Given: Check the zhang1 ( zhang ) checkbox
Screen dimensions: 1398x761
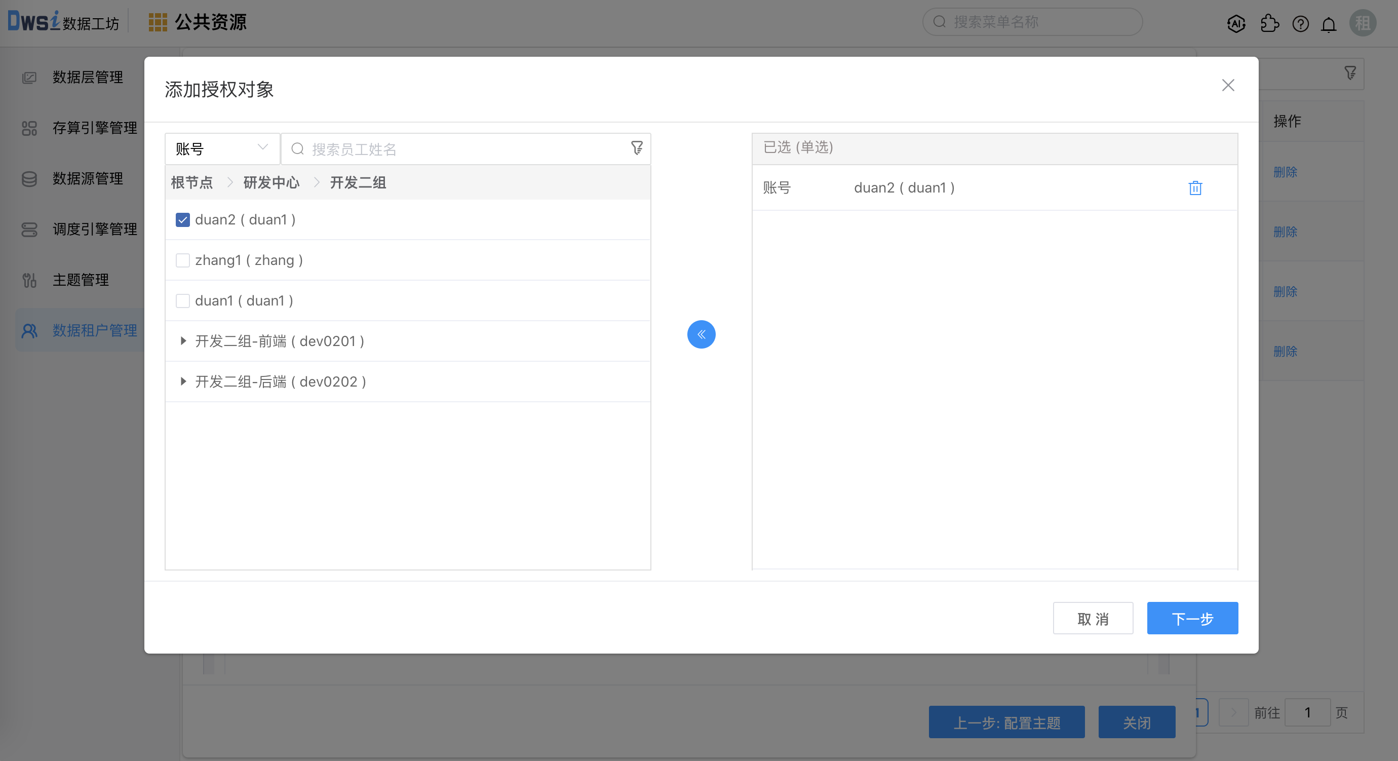Looking at the screenshot, I should (x=183, y=260).
